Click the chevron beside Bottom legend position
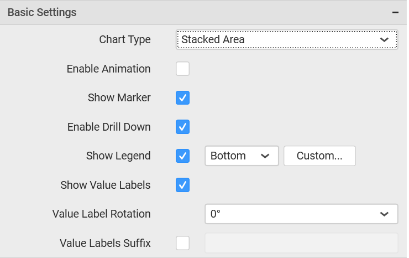This screenshot has height=258, width=409. [x=265, y=156]
